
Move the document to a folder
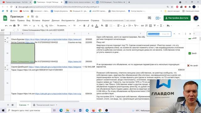(32, 17)
